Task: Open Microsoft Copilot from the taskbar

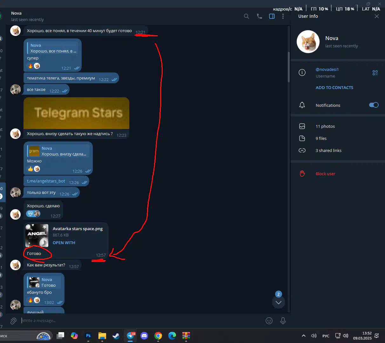Action: [x=74, y=336]
